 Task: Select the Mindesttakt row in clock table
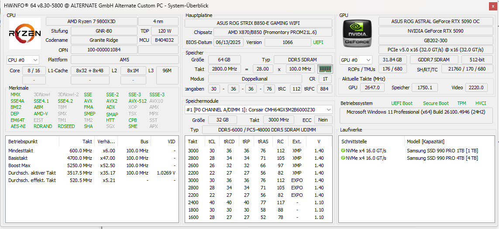point(92,151)
